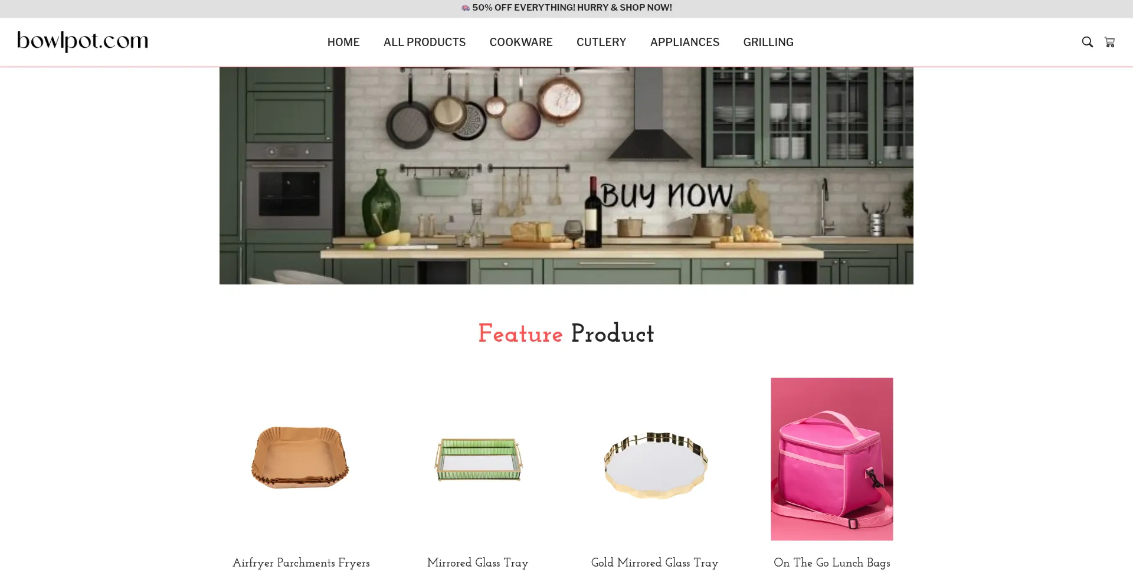Select CUTLERY in the navigation bar
This screenshot has height=586, width=1133.
(601, 42)
